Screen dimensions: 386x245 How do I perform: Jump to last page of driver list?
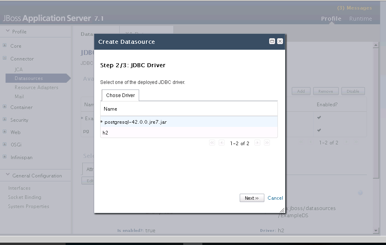point(267,143)
